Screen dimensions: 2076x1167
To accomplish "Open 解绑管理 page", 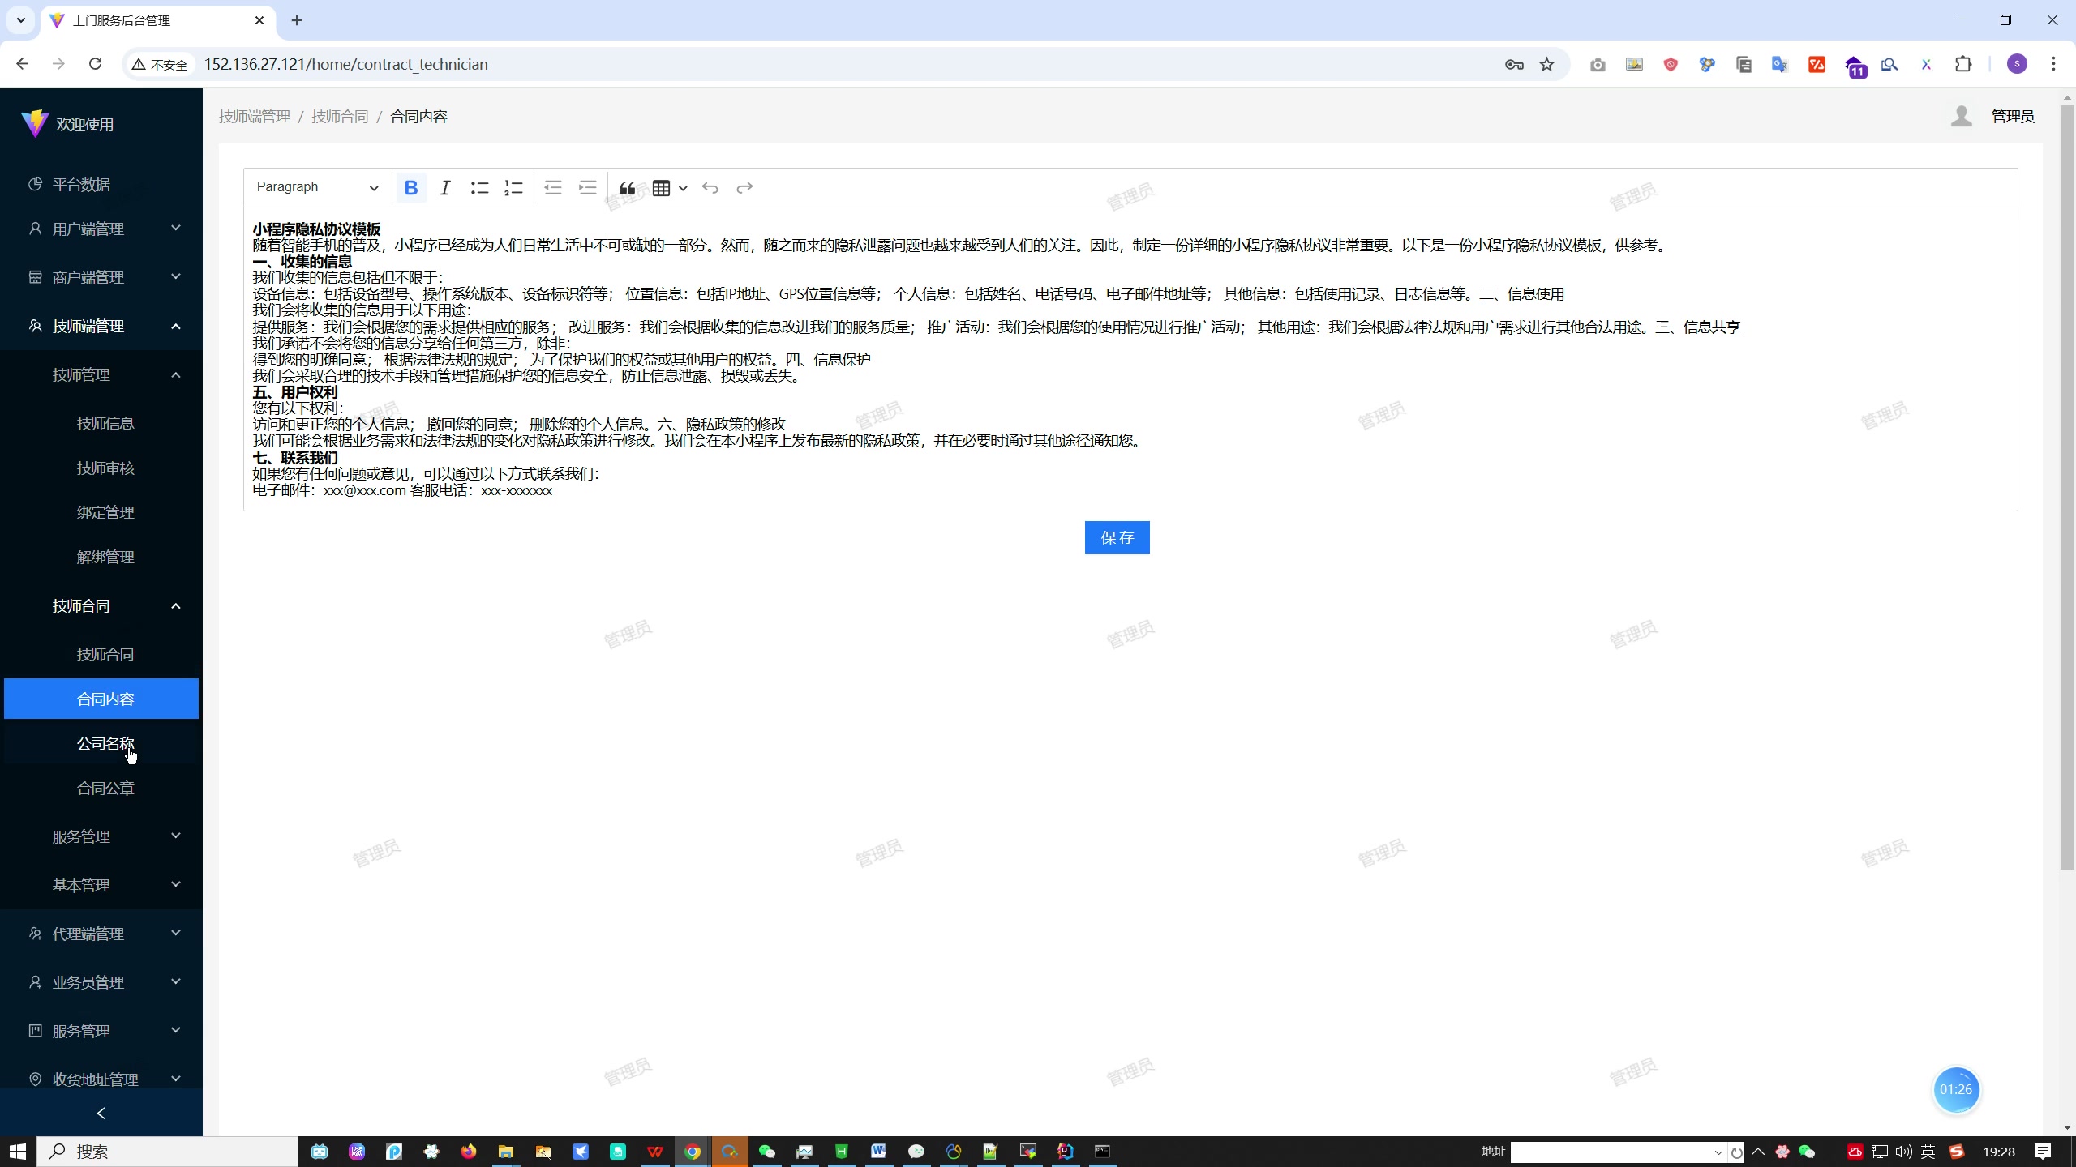I will [101, 557].
